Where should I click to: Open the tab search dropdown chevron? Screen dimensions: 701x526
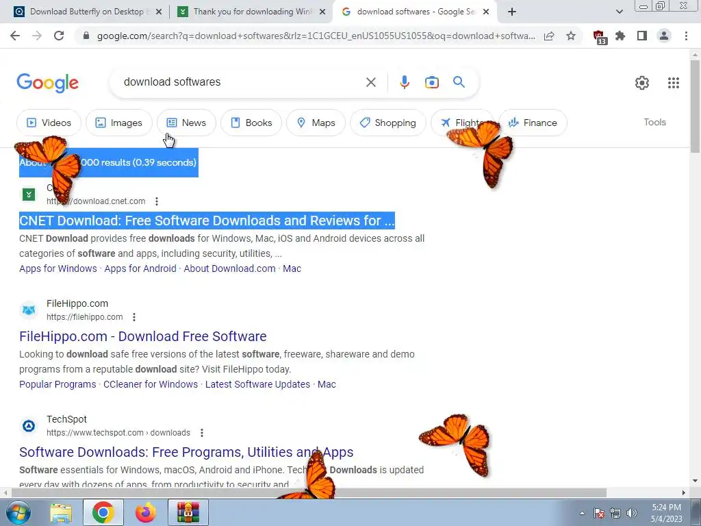[x=619, y=12]
